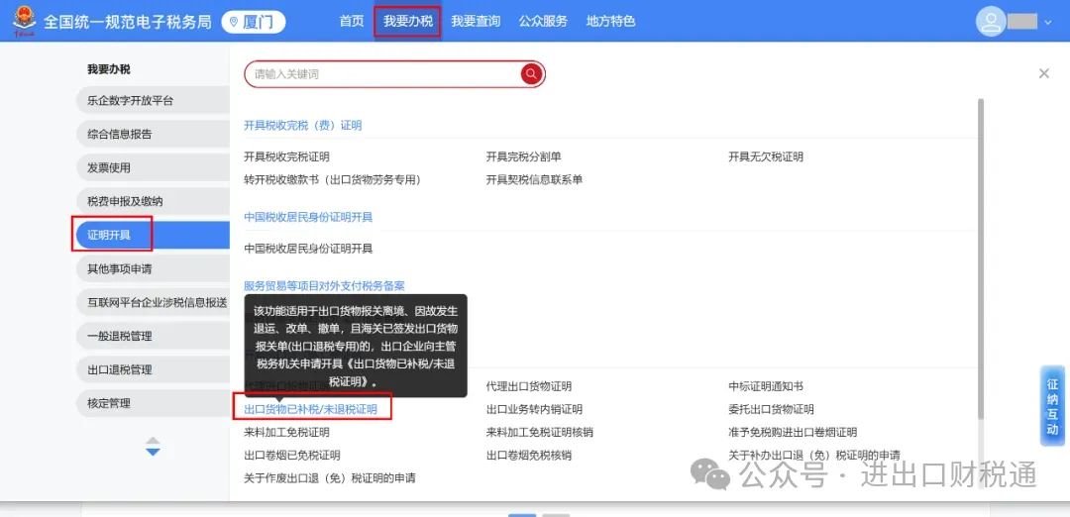Select 我要办税 in top navigation
The height and width of the screenshot is (517, 1070).
(x=407, y=21)
